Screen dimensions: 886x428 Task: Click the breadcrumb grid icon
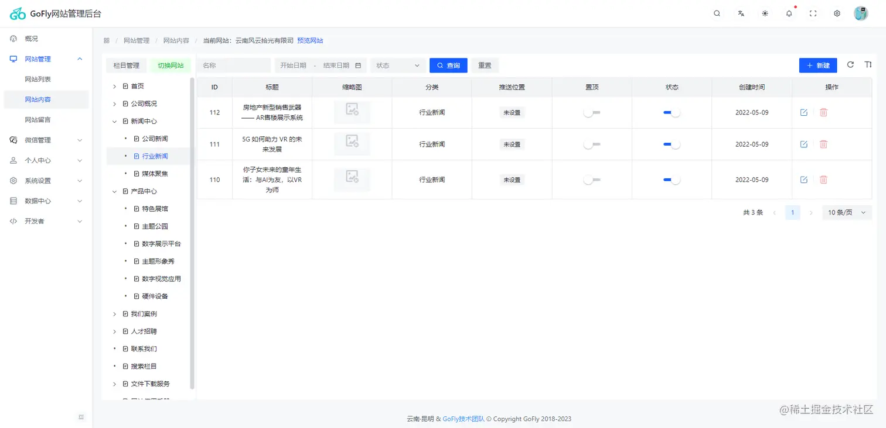coord(107,41)
